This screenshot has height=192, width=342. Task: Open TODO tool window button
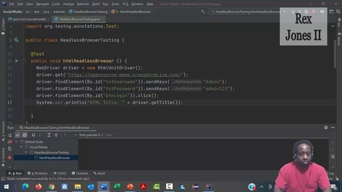click(x=60, y=173)
